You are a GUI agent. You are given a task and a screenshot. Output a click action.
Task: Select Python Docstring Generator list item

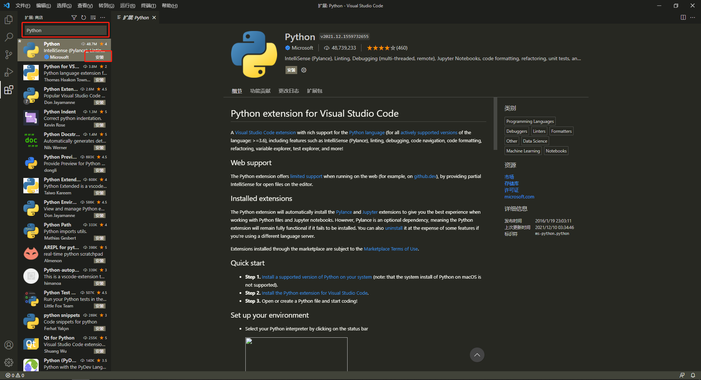64,141
